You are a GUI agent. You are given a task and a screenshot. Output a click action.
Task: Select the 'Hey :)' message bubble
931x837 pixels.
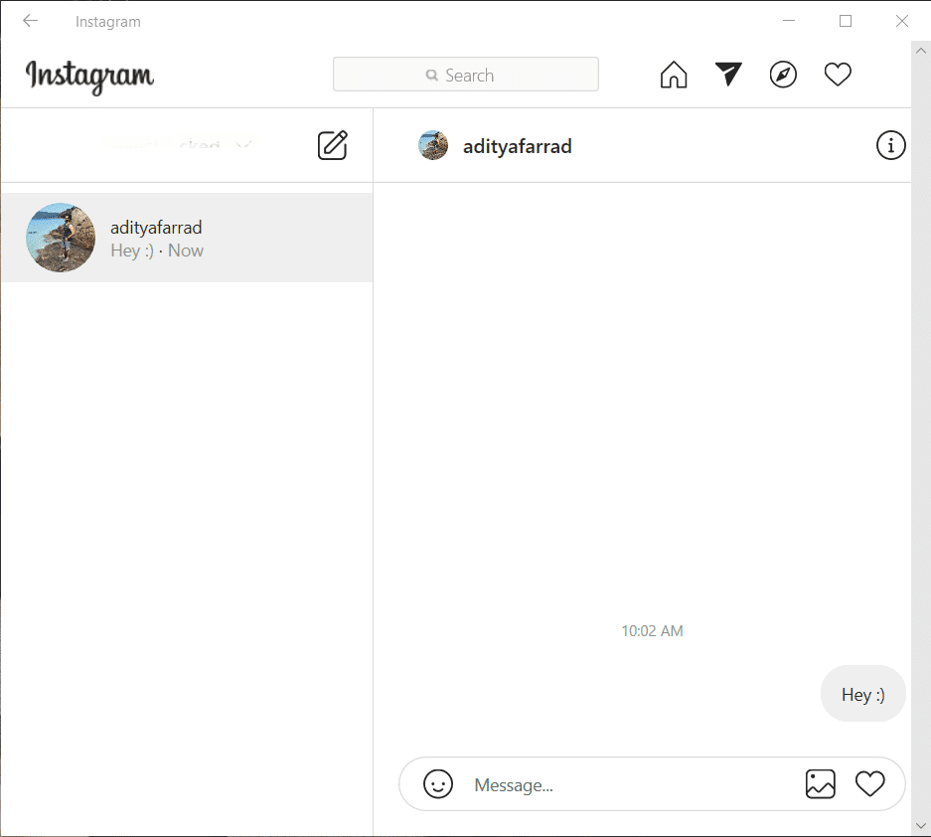click(861, 694)
